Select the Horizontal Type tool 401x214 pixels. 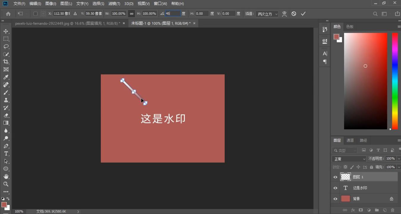(x=6, y=153)
